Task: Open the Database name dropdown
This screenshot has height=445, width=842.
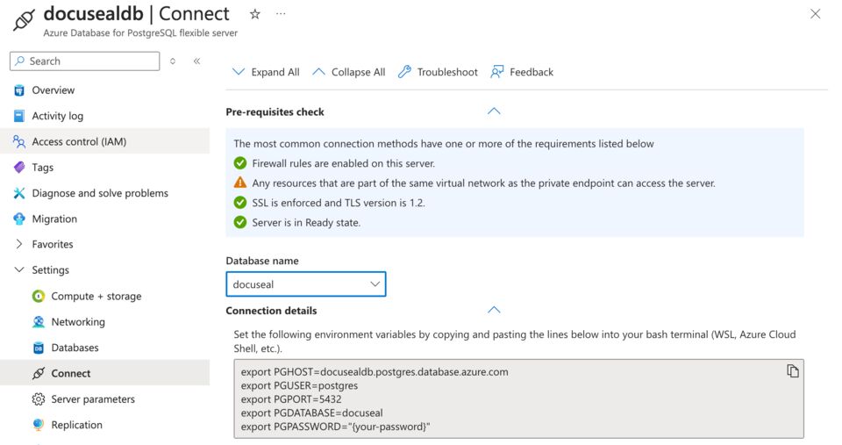Action: pos(305,284)
